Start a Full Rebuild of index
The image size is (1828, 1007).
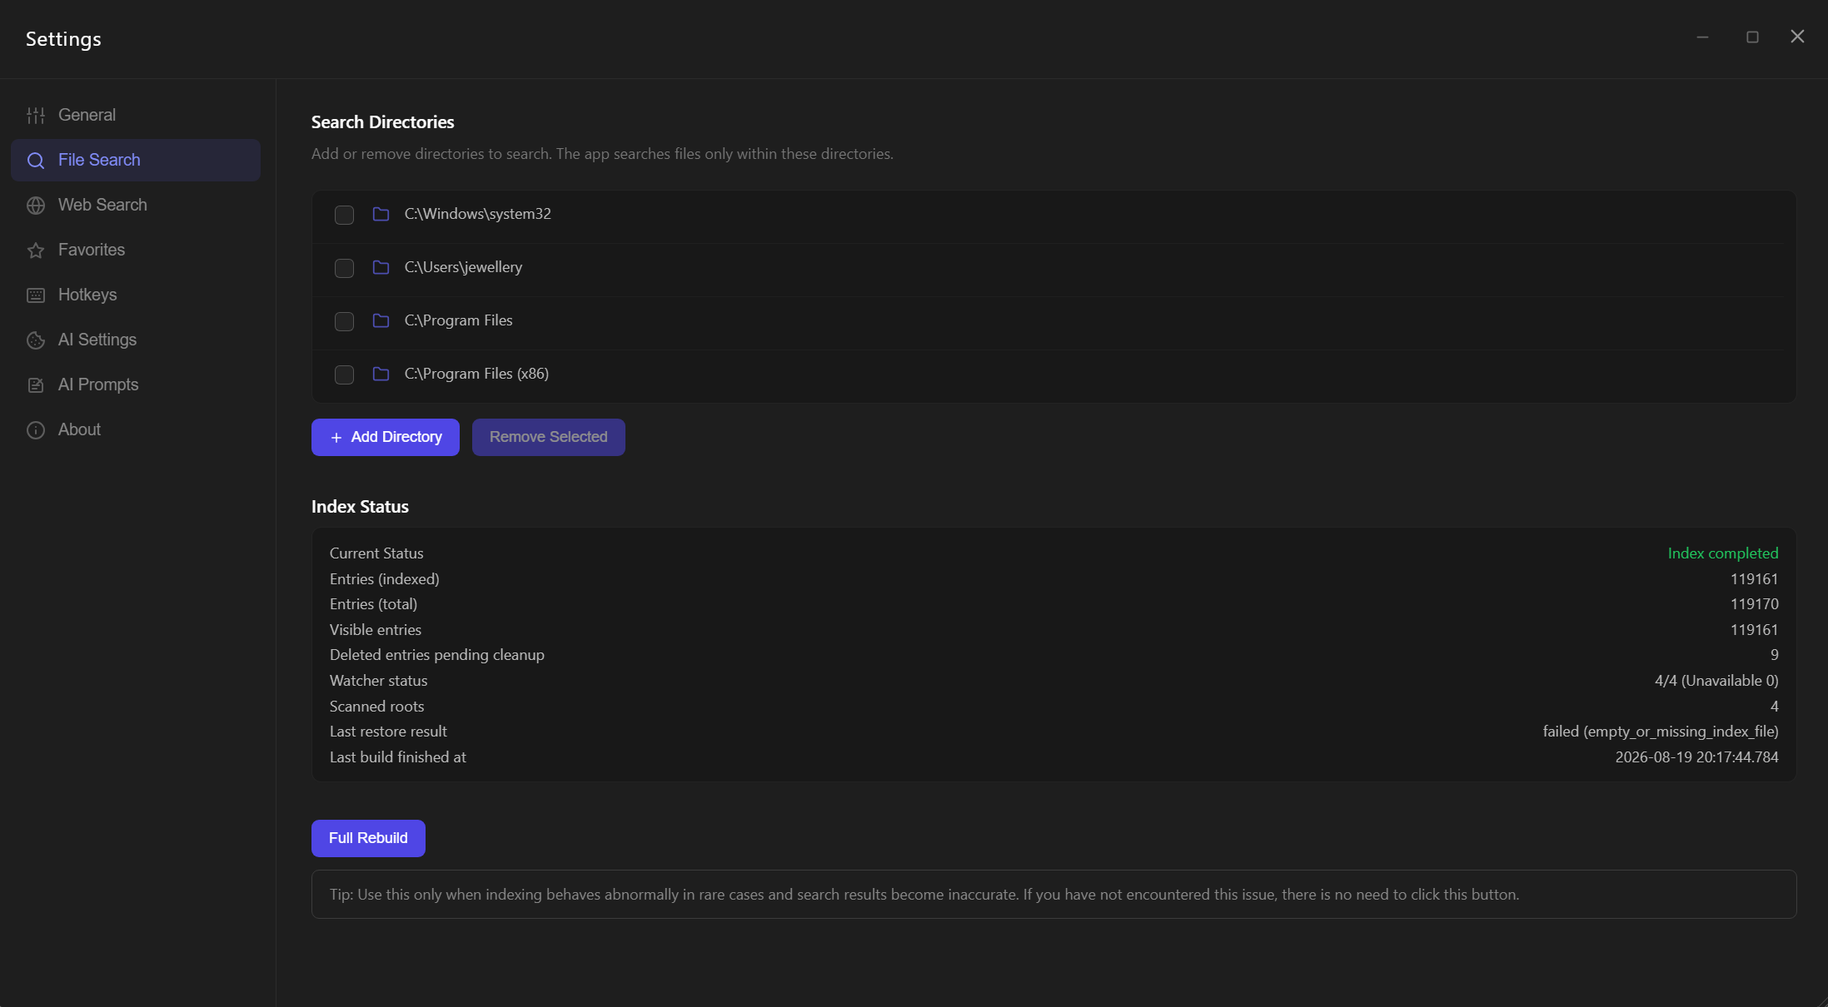(x=368, y=838)
